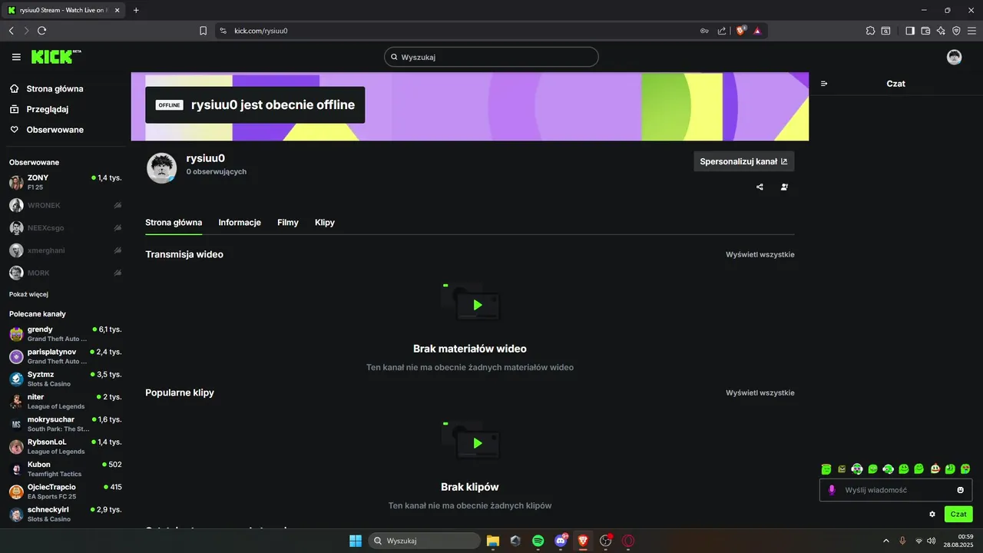
Task: Click the rysiuu0 profile avatar
Action: pyautogui.click(x=161, y=167)
